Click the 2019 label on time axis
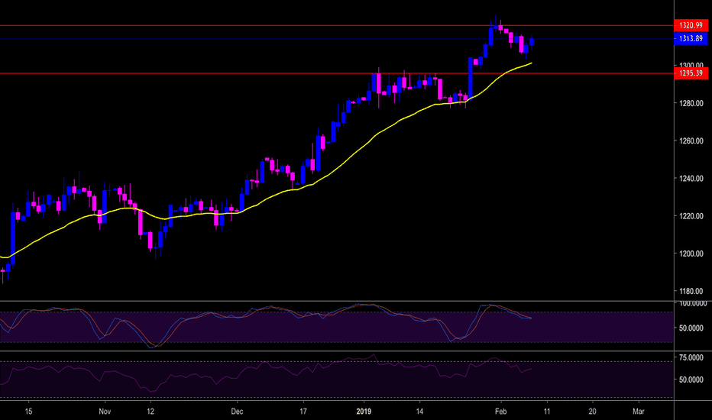 click(364, 412)
